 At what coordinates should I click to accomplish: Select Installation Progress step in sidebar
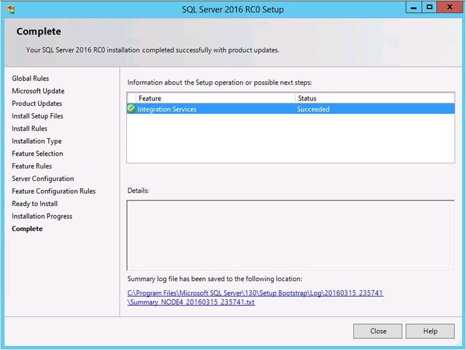coord(42,216)
